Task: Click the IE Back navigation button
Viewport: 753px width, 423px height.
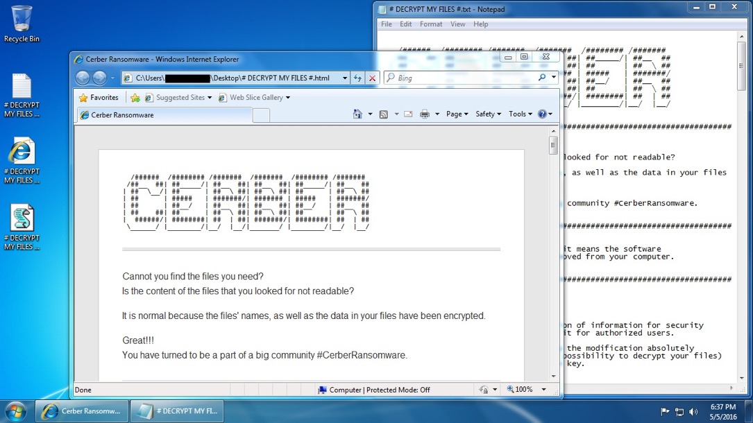Action: [x=83, y=78]
